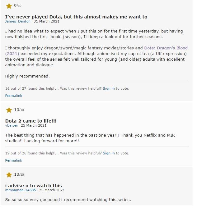Click the 10/10 rating on vbajpei's review
Screen dimensions: 197x211
click(x=19, y=110)
